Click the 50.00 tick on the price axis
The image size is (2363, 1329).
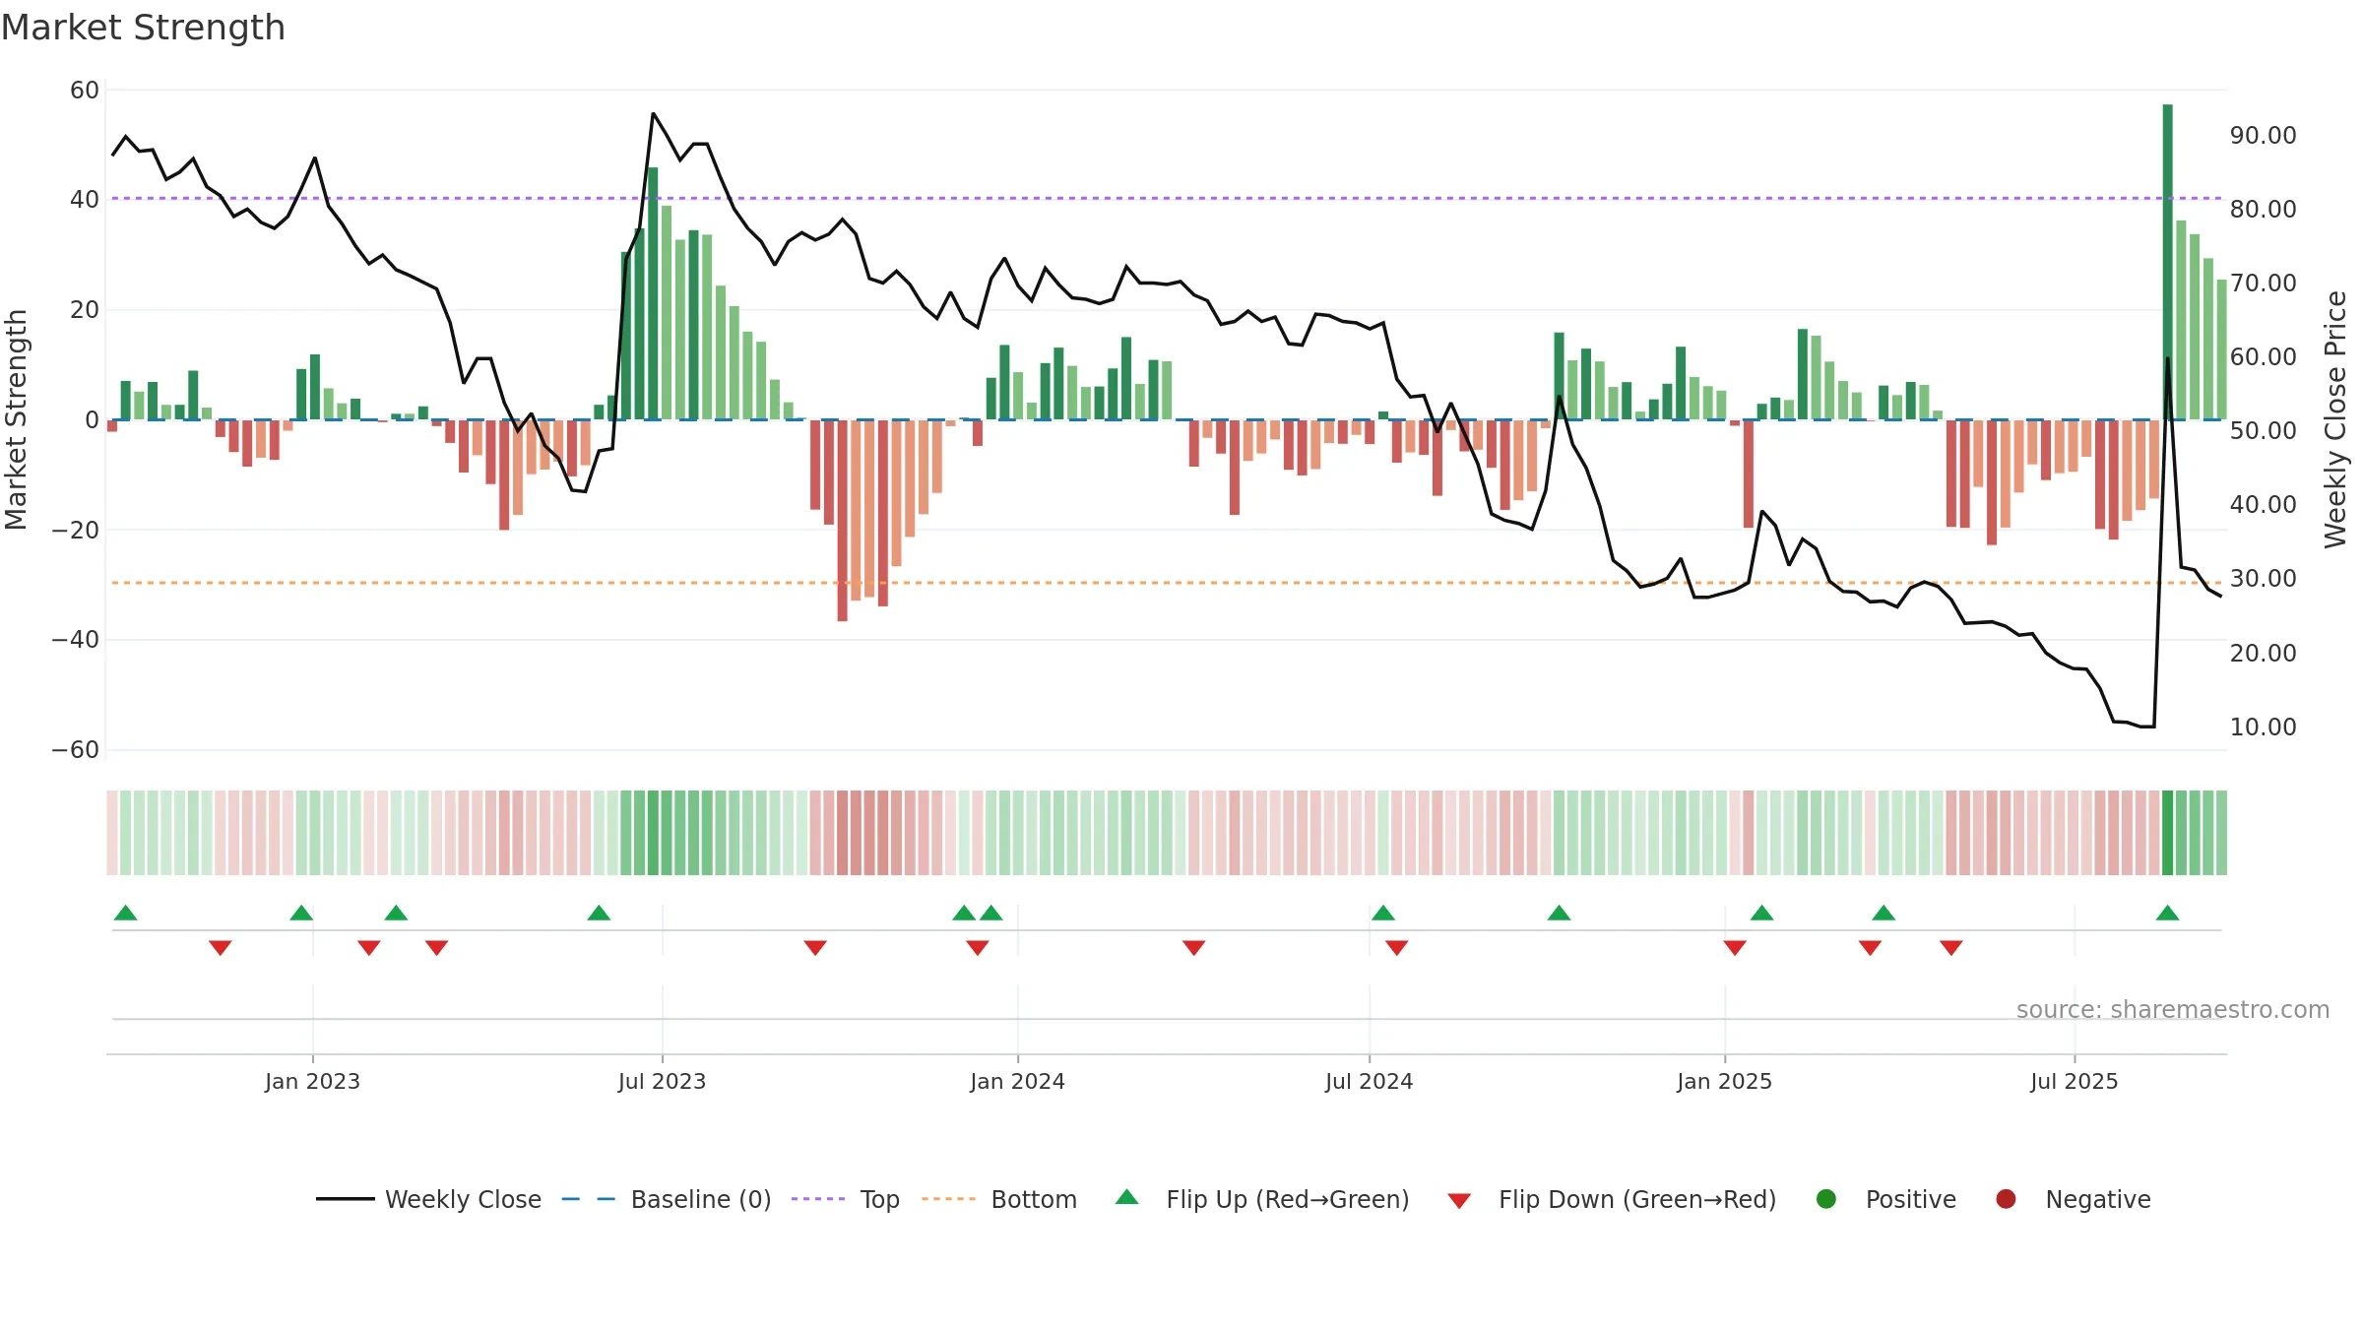point(2263,430)
